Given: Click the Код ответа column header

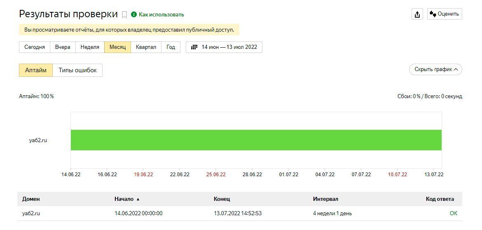Looking at the screenshot, I should (x=440, y=199).
